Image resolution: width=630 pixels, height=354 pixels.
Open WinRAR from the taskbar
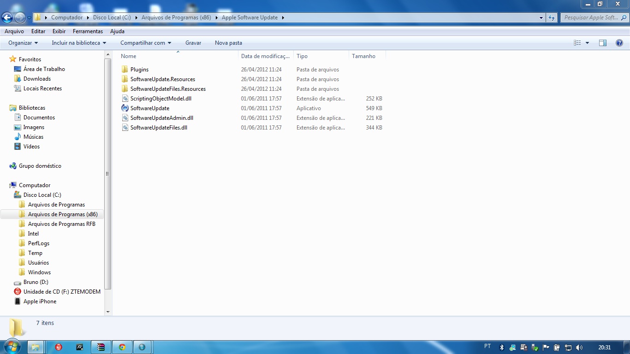101,347
